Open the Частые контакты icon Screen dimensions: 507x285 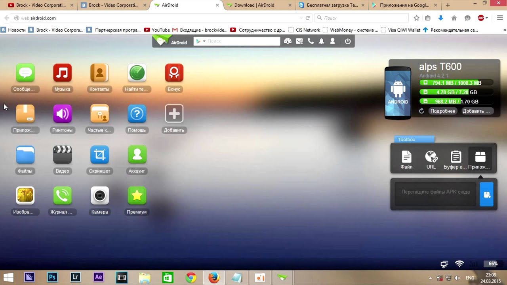click(x=99, y=114)
